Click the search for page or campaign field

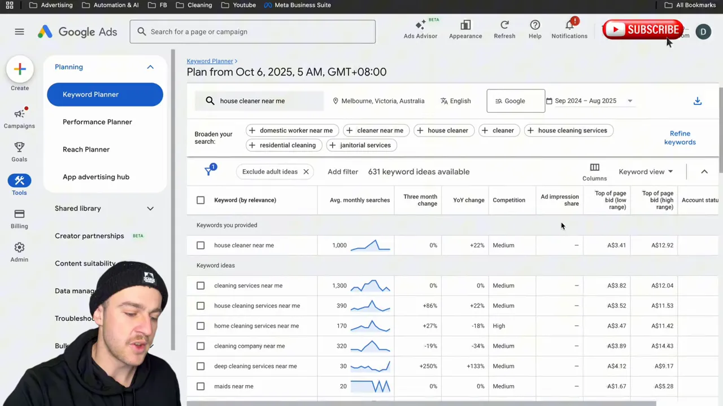[252, 32]
